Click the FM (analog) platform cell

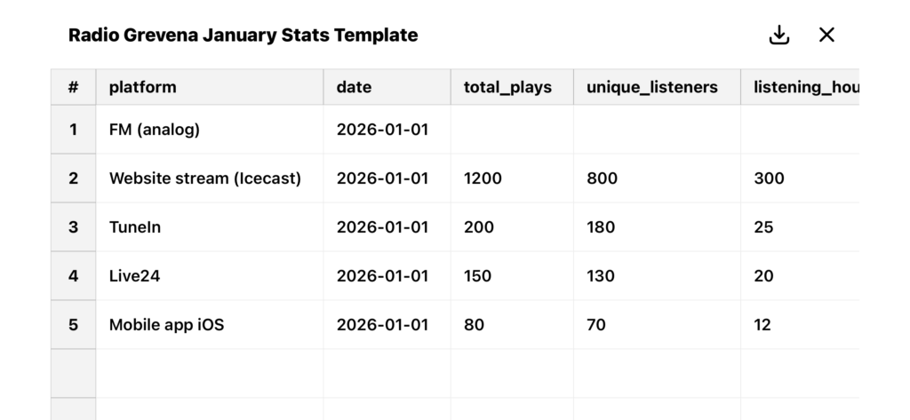click(x=210, y=130)
